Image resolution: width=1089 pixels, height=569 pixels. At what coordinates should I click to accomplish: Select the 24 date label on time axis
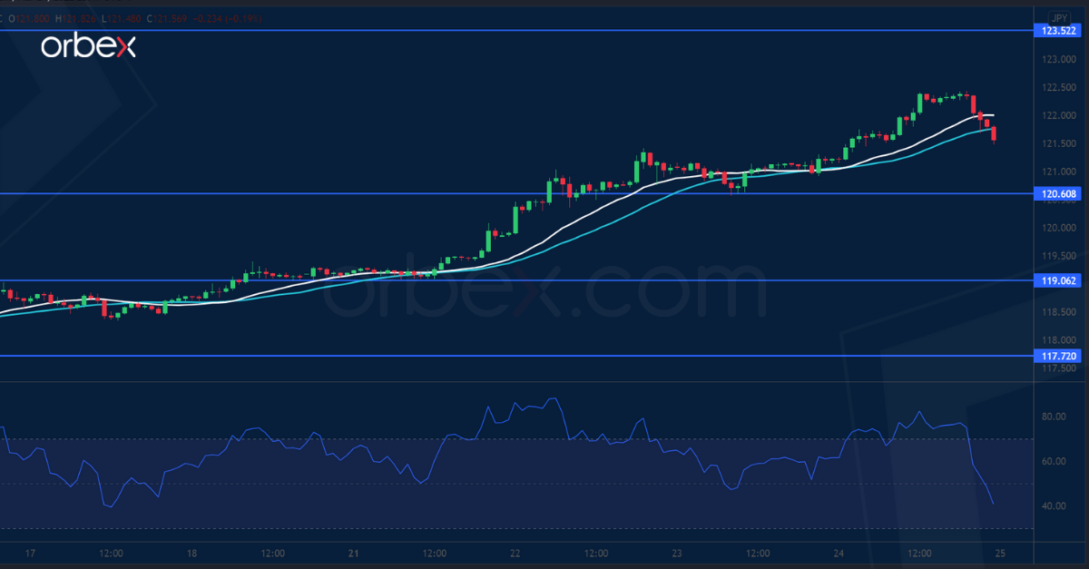pos(840,553)
